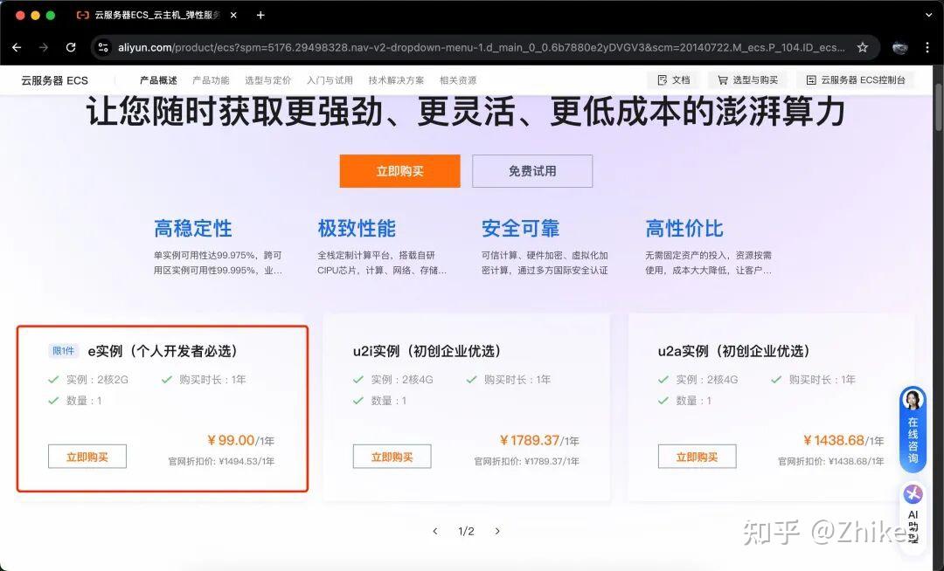Click the browser back arrow
The height and width of the screenshot is (571, 944).
coord(17,47)
